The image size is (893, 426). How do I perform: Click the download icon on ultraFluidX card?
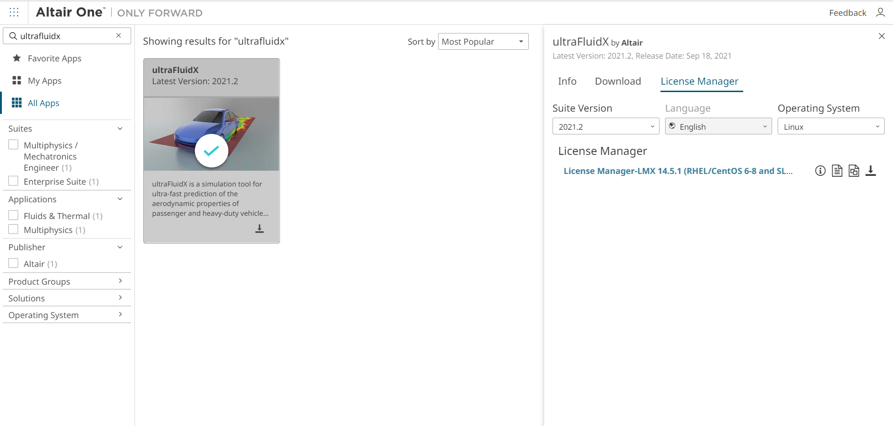(260, 229)
